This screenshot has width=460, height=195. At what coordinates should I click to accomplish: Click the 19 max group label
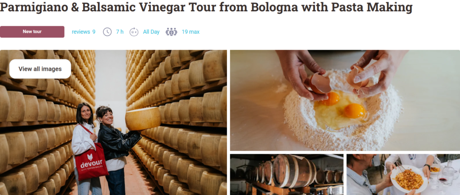coord(190,32)
